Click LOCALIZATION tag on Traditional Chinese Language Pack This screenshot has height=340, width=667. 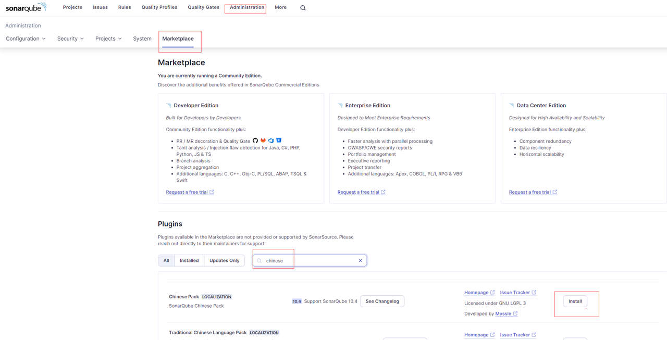[264, 333]
